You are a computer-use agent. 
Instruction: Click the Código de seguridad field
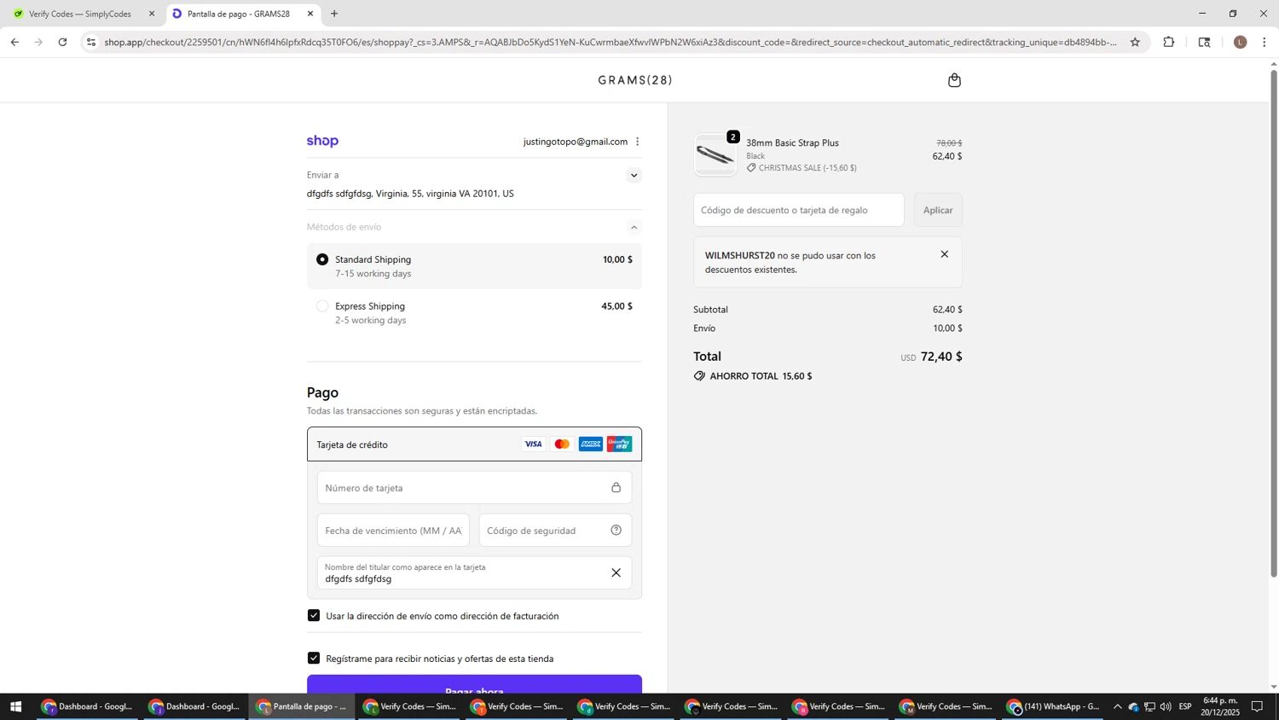pyautogui.click(x=555, y=531)
